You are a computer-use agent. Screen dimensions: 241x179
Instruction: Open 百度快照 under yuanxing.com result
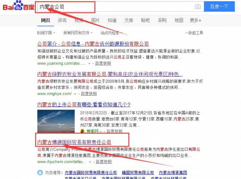coord(103,64)
